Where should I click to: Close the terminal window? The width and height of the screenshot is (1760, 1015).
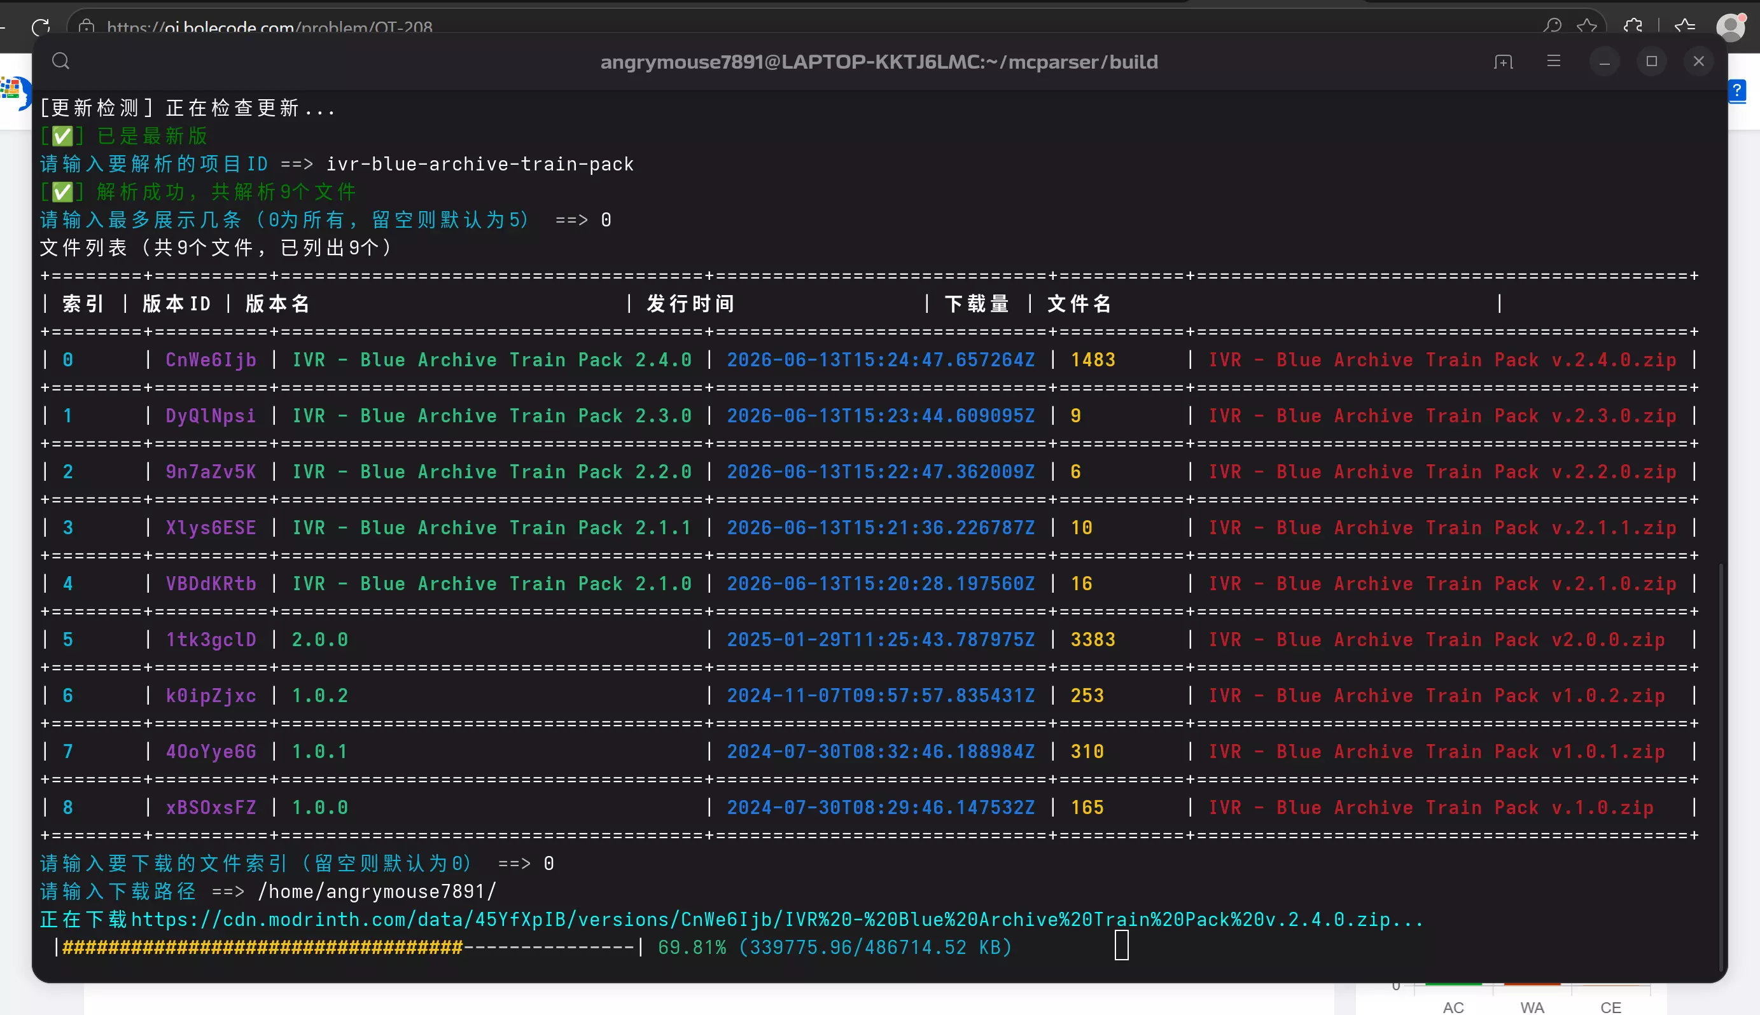click(1699, 61)
